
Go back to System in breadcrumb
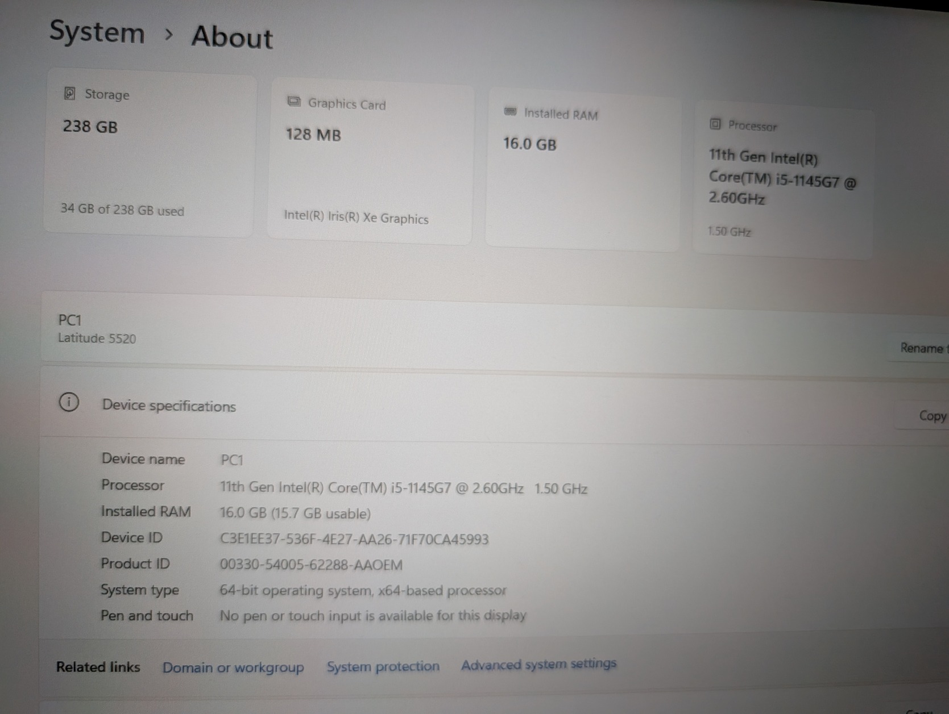(x=97, y=31)
